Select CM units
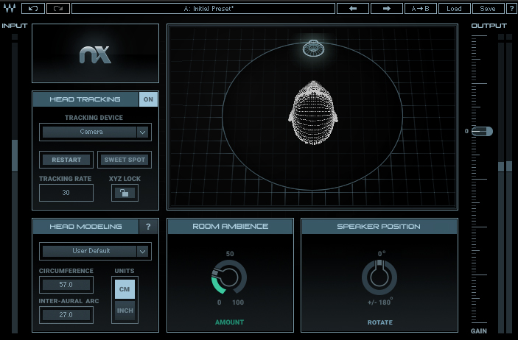This screenshot has height=340, width=518. [125, 289]
